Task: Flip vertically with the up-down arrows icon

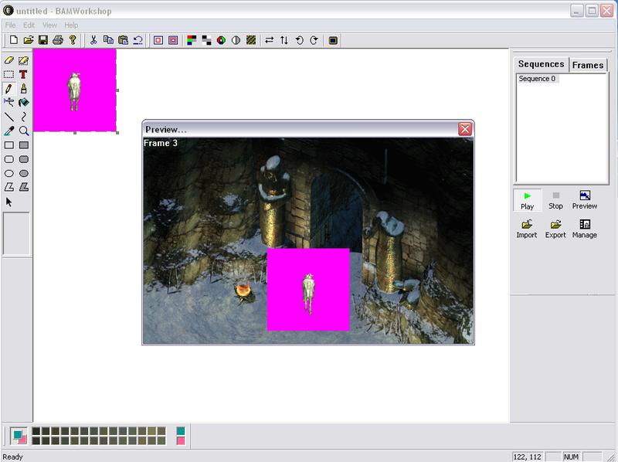Action: click(284, 40)
